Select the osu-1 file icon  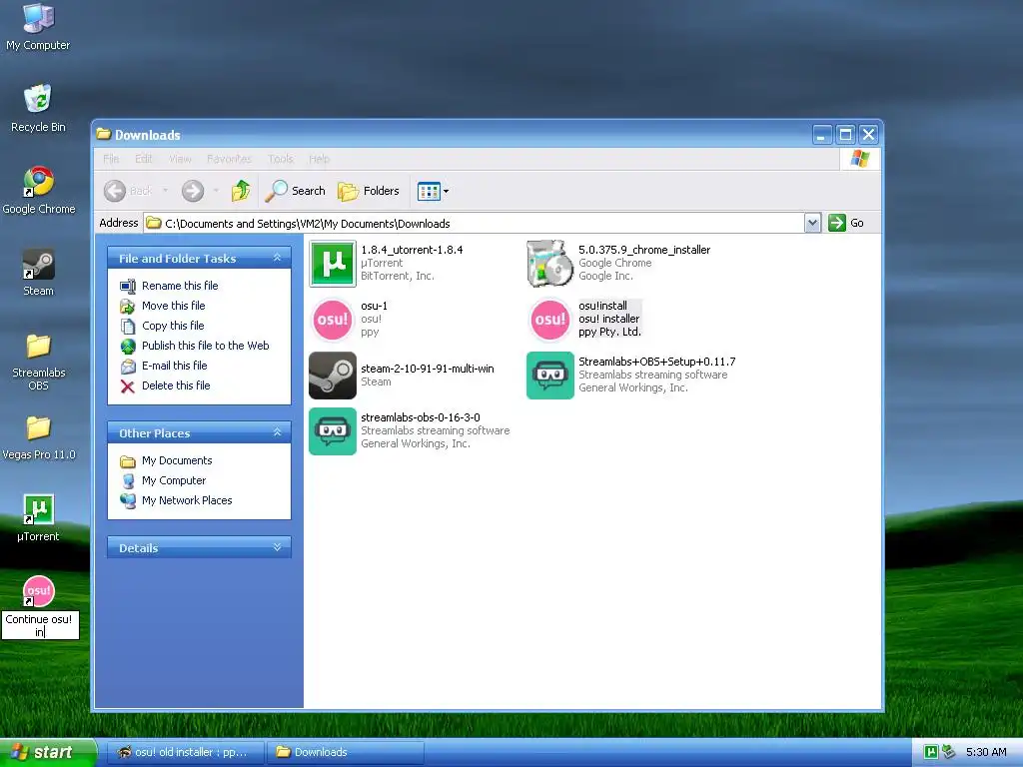[333, 320]
